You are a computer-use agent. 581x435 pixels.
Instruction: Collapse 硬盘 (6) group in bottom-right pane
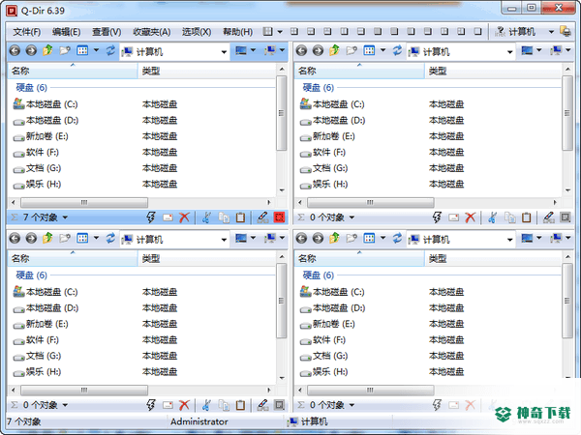[x=319, y=275]
